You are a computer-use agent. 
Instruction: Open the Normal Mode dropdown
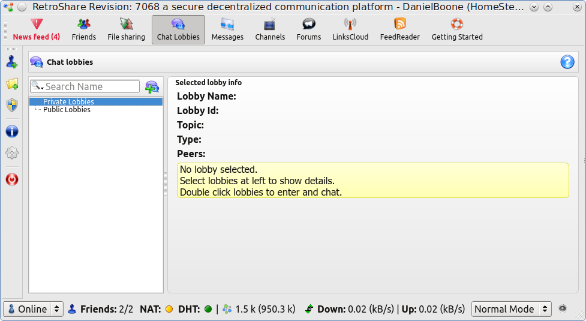coord(512,309)
